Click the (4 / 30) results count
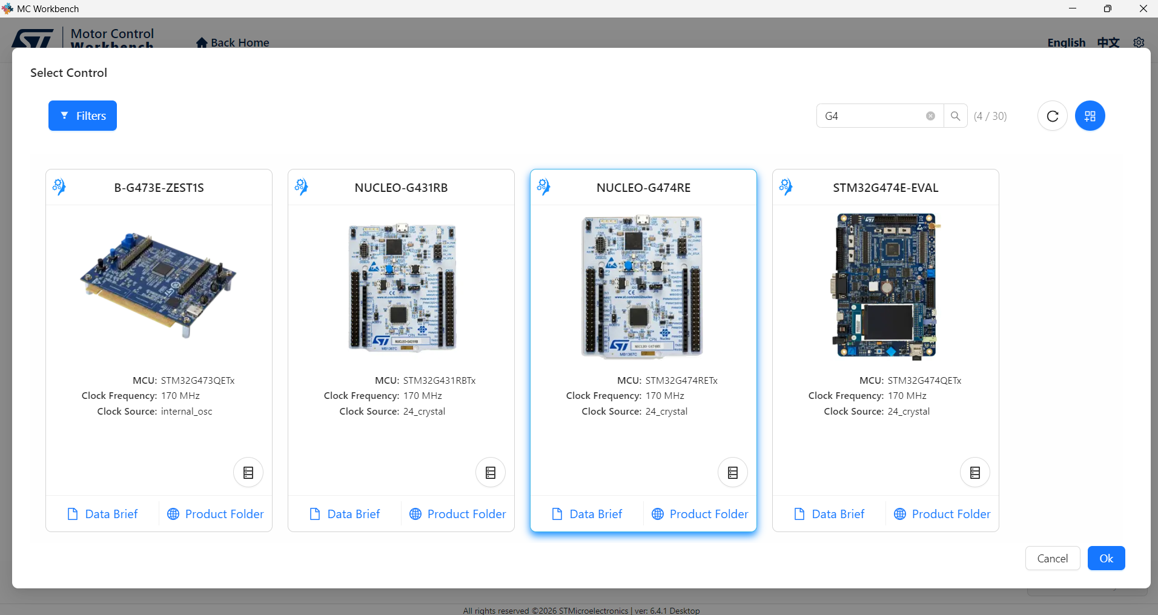This screenshot has height=615, width=1158. tap(990, 116)
